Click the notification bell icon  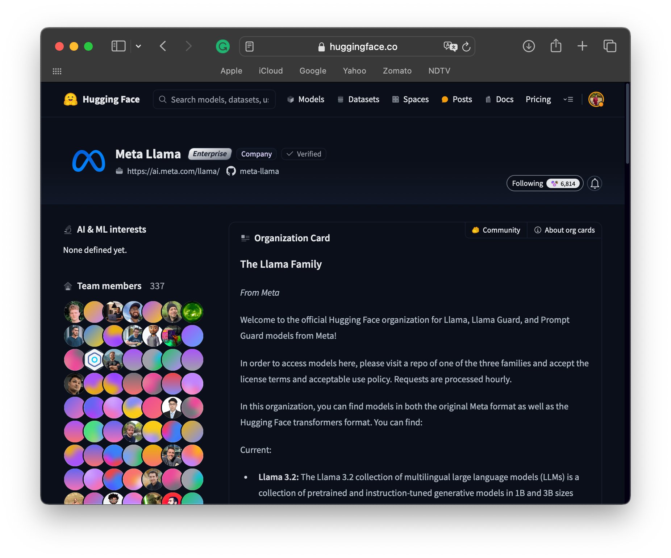coord(595,183)
